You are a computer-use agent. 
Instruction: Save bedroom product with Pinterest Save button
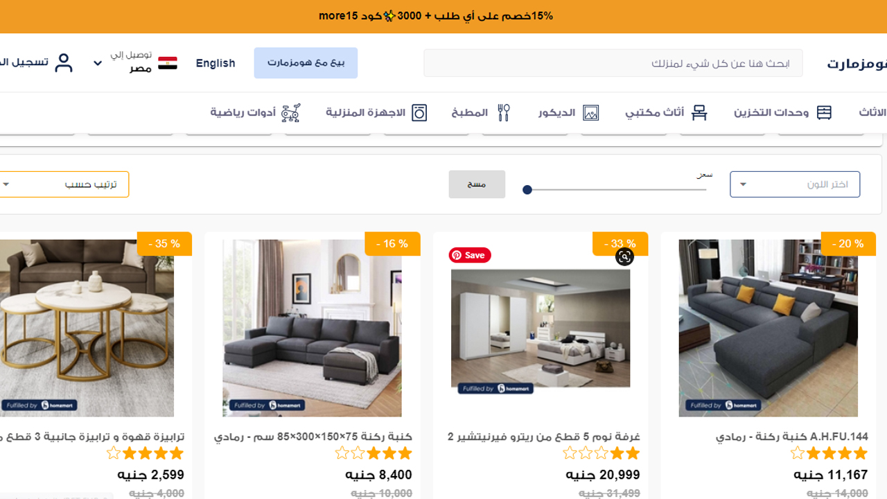[470, 255]
